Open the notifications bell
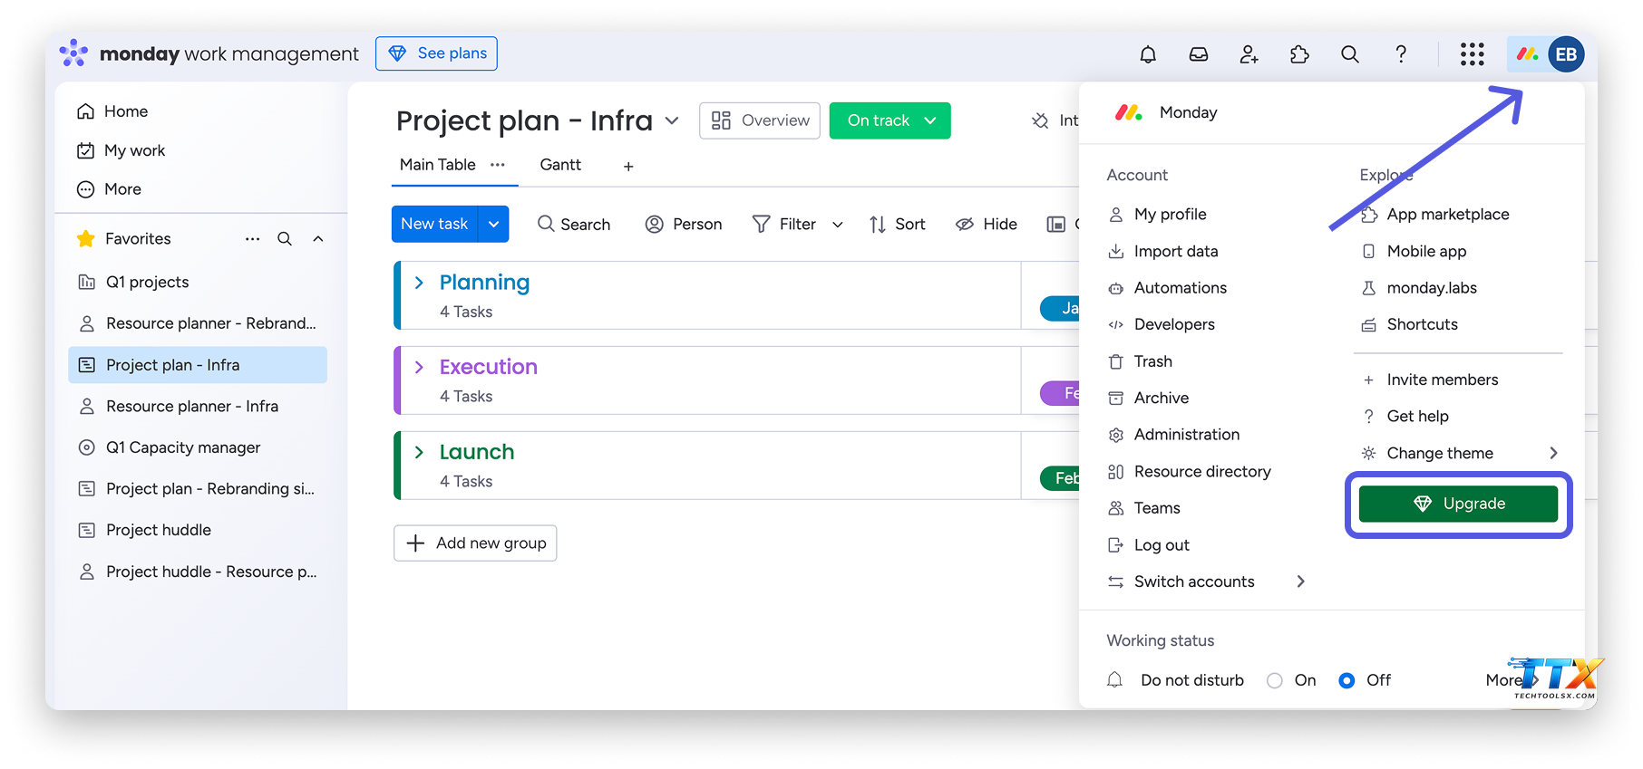This screenshot has width=1643, height=769. click(1148, 54)
